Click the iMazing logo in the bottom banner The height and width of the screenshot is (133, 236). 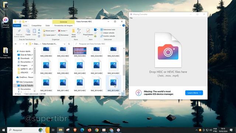[139, 93]
